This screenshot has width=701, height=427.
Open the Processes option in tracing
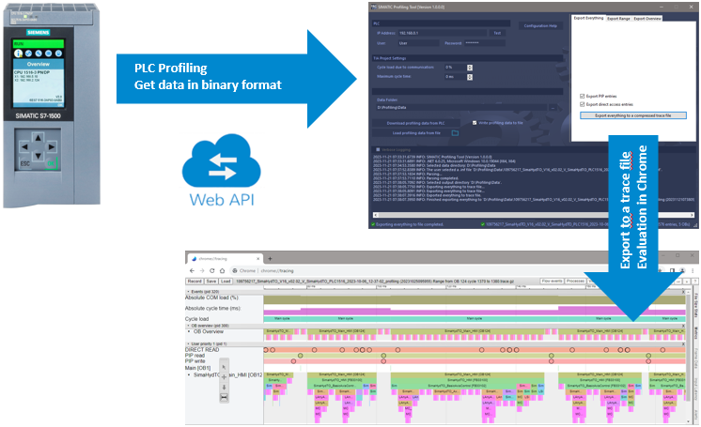click(575, 281)
